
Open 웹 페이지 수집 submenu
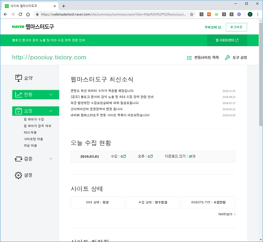(x=34, y=119)
